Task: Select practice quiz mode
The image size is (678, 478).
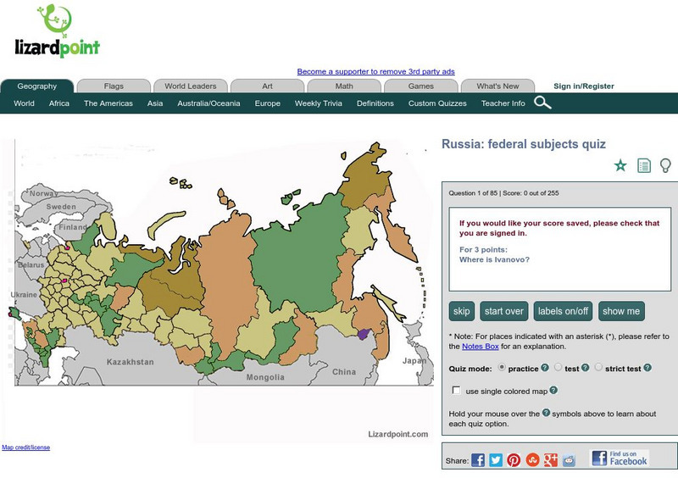Action: pos(502,367)
